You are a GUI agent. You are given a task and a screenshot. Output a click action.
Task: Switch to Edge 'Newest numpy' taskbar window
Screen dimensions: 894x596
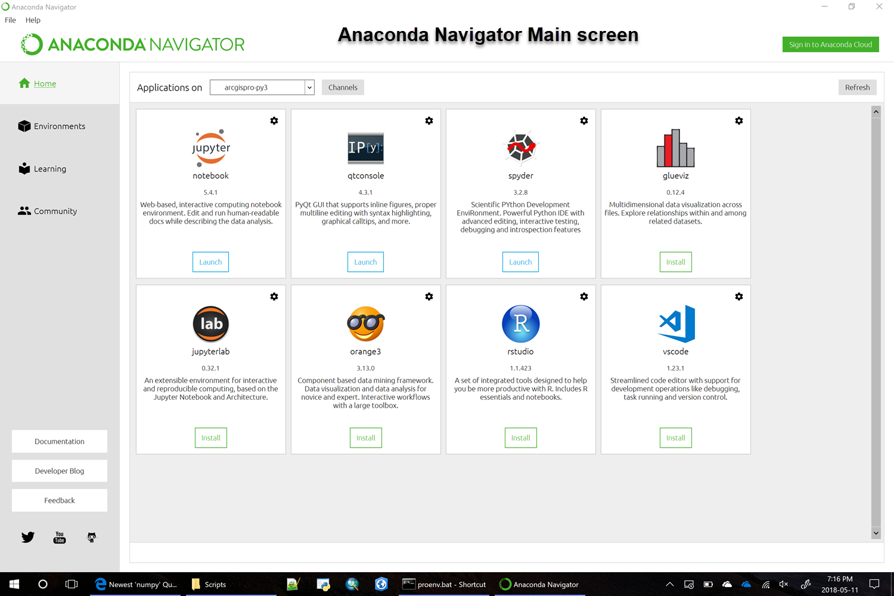[136, 584]
